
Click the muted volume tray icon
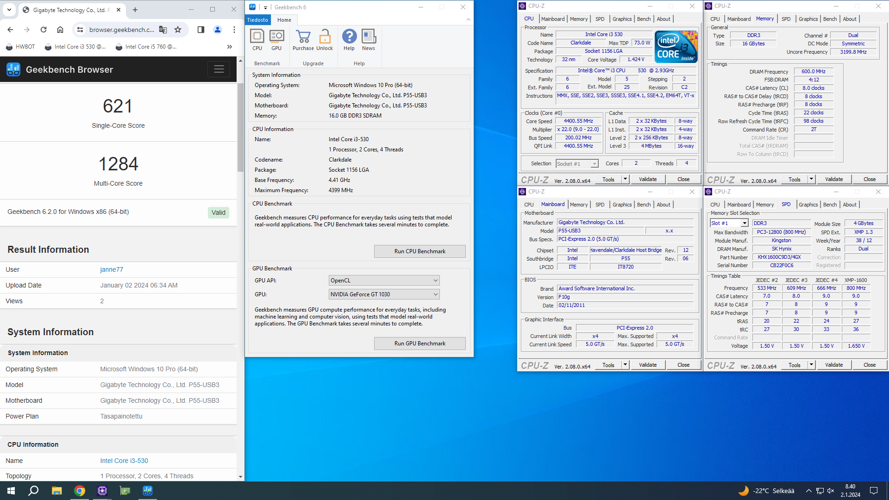(831, 491)
